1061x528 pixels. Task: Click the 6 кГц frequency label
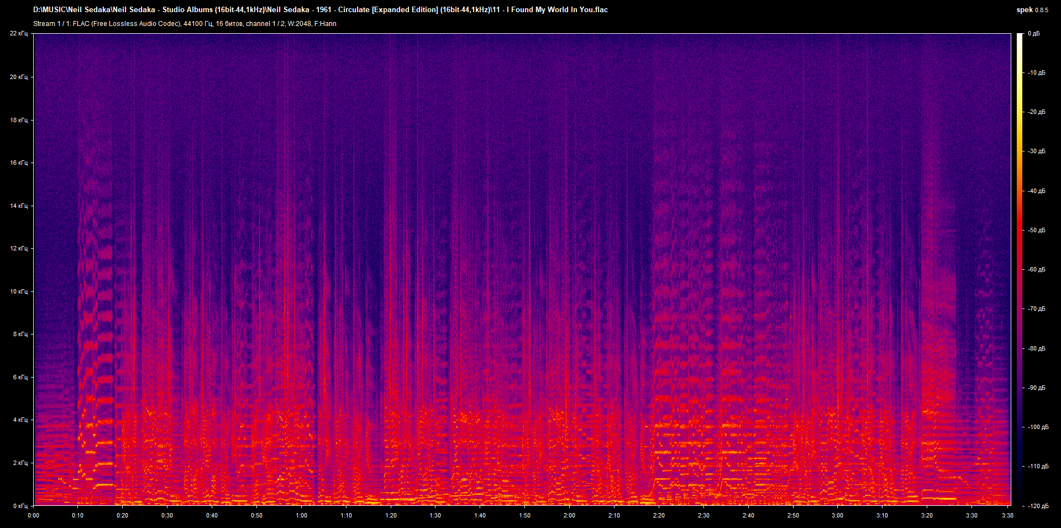[x=20, y=377]
